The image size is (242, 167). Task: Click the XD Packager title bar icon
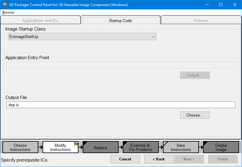pyautogui.click(x=5, y=5)
